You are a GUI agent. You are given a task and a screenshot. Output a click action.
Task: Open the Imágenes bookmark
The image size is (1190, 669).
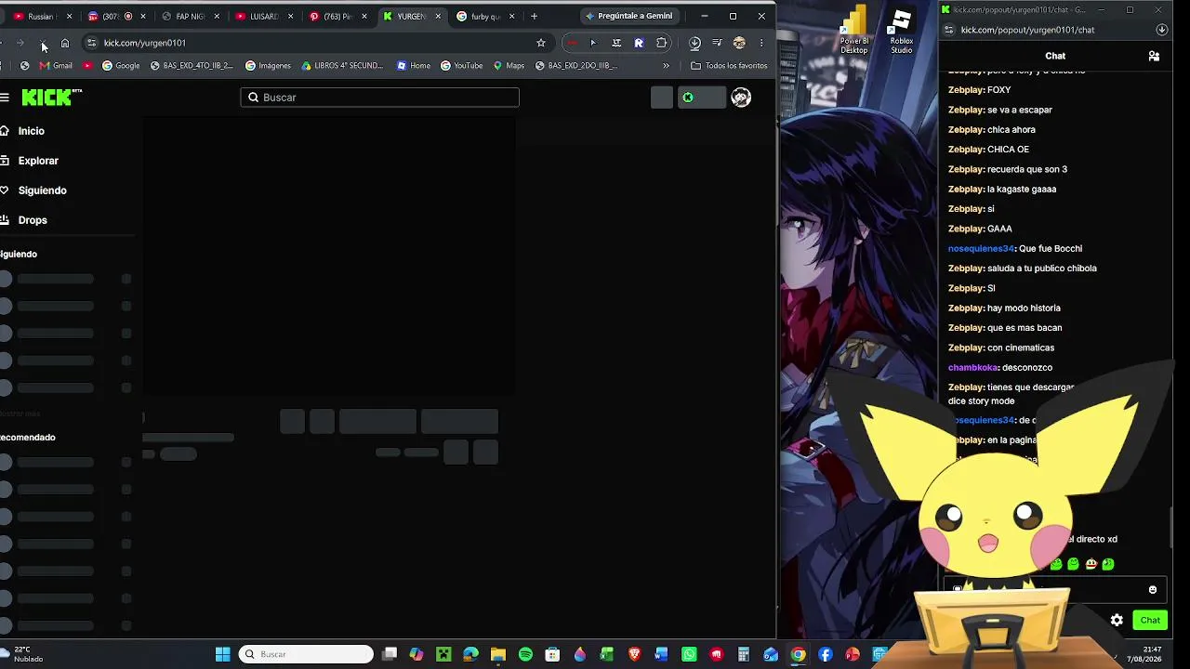pyautogui.click(x=269, y=66)
